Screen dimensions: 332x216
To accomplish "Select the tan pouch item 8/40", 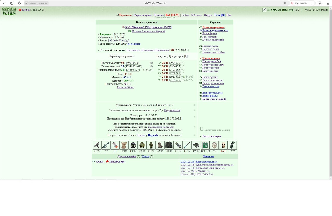I will click(x=124, y=145).
